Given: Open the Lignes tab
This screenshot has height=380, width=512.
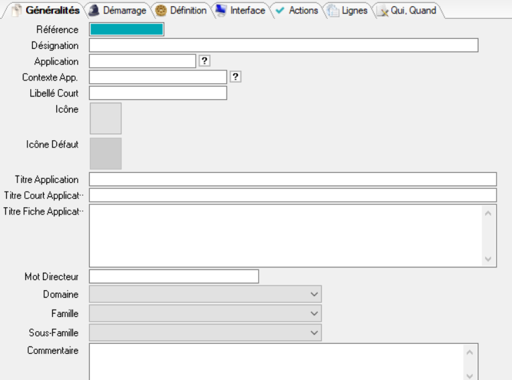Looking at the screenshot, I should pos(348,11).
